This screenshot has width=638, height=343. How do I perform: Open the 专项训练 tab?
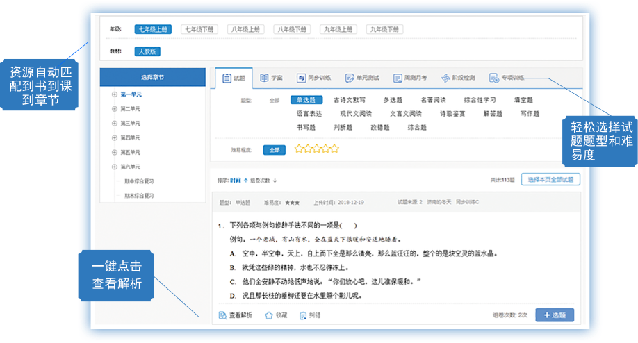click(x=507, y=78)
